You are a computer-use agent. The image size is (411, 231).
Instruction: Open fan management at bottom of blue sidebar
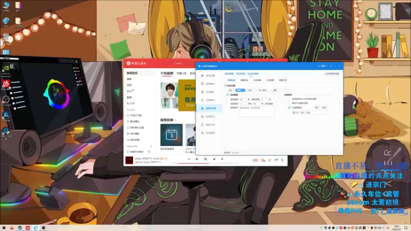pos(209,133)
